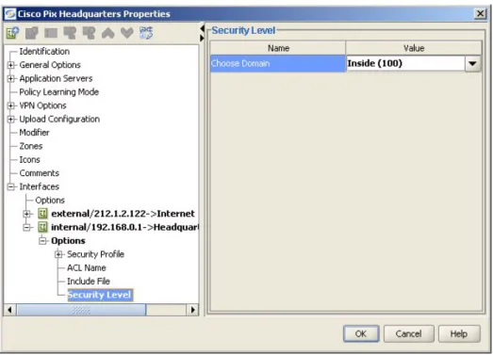
Task: Click the checklist edit toolbar icon
Action: [146, 33]
